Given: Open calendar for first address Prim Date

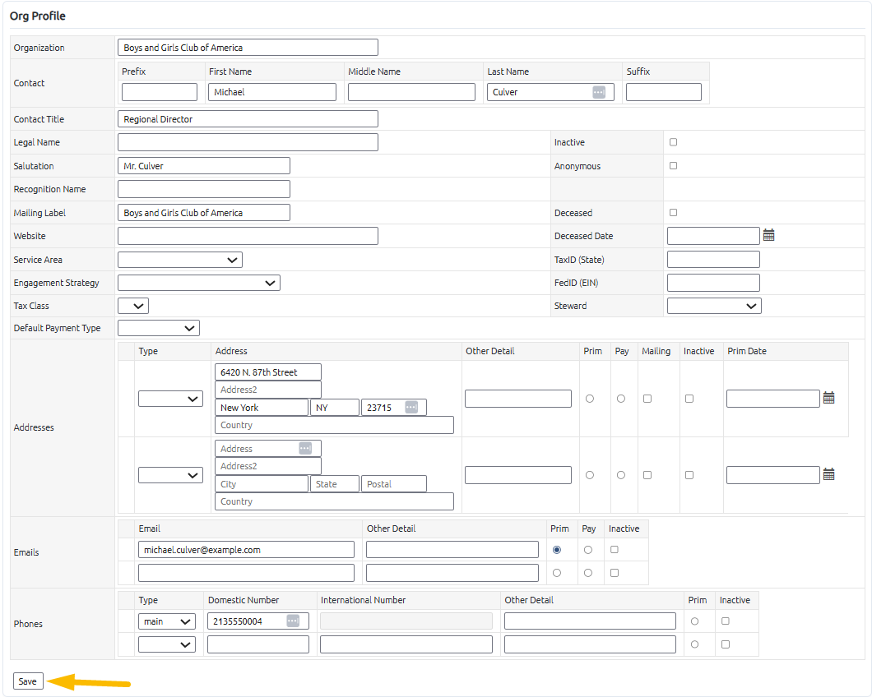Looking at the screenshot, I should coord(828,398).
